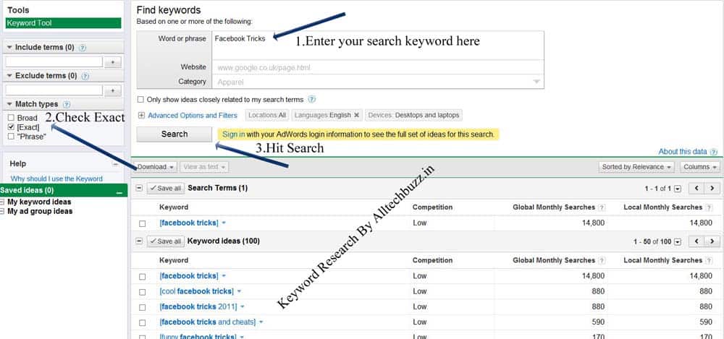Remove the English language filter
724x339 pixels.
click(x=356, y=115)
